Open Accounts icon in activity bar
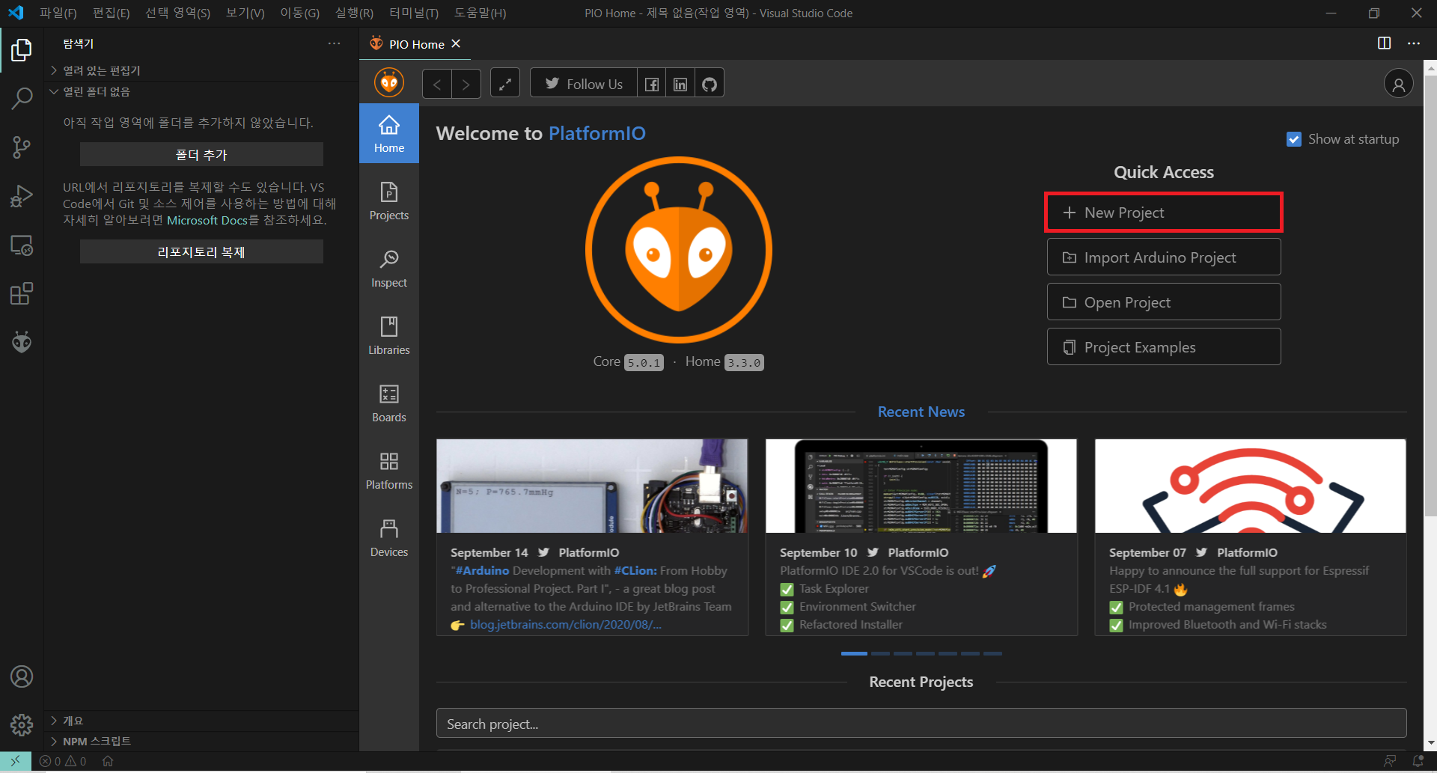This screenshot has width=1437, height=773. coord(22,676)
